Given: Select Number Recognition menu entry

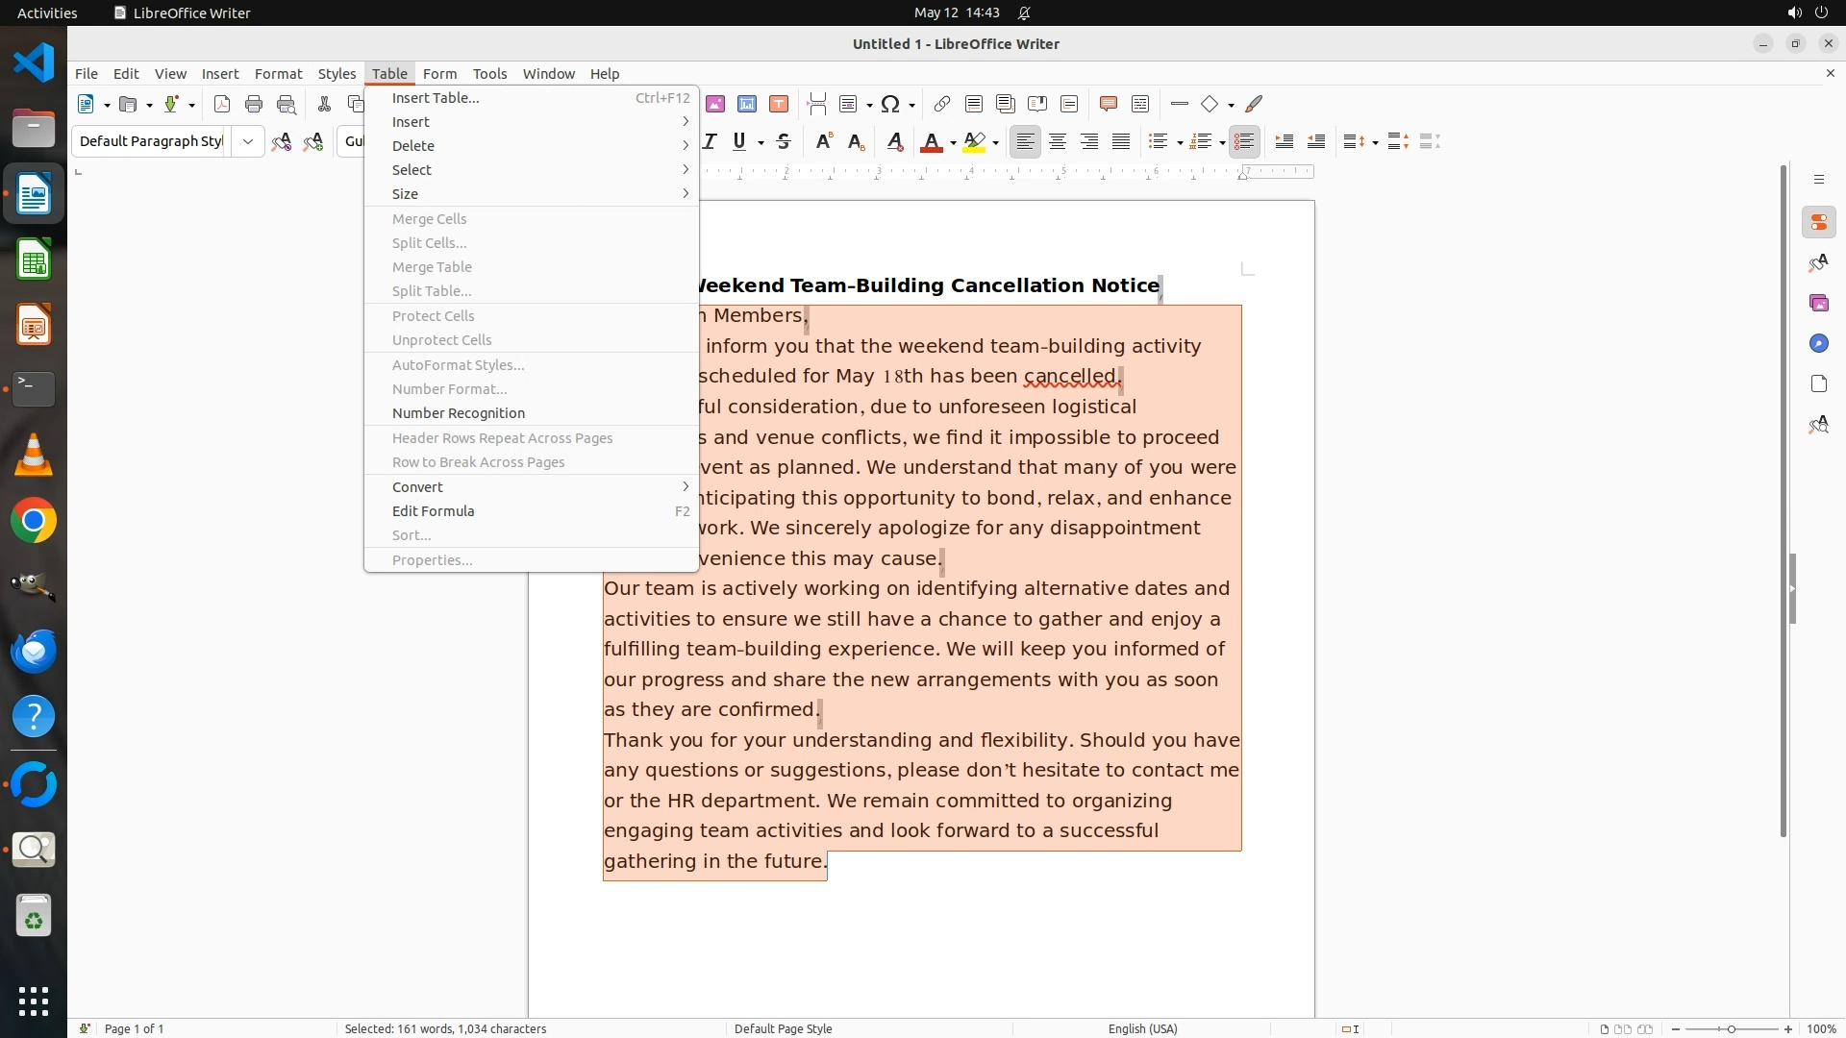Looking at the screenshot, I should tap(459, 413).
